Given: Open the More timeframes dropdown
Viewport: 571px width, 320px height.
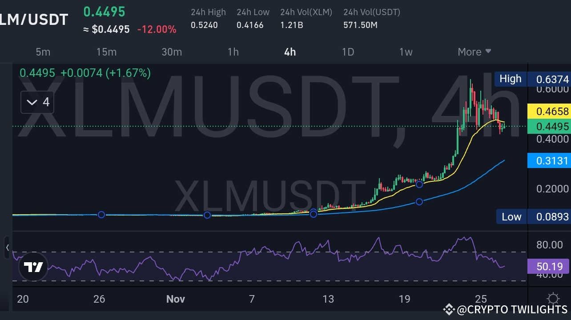Looking at the screenshot, I should point(474,52).
